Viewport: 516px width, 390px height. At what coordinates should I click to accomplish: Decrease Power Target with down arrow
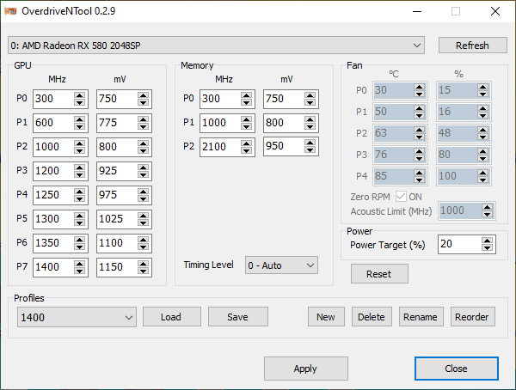pyautogui.click(x=487, y=248)
